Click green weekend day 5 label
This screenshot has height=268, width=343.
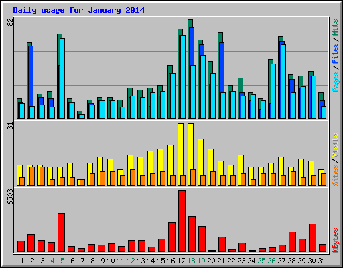coord(62,261)
